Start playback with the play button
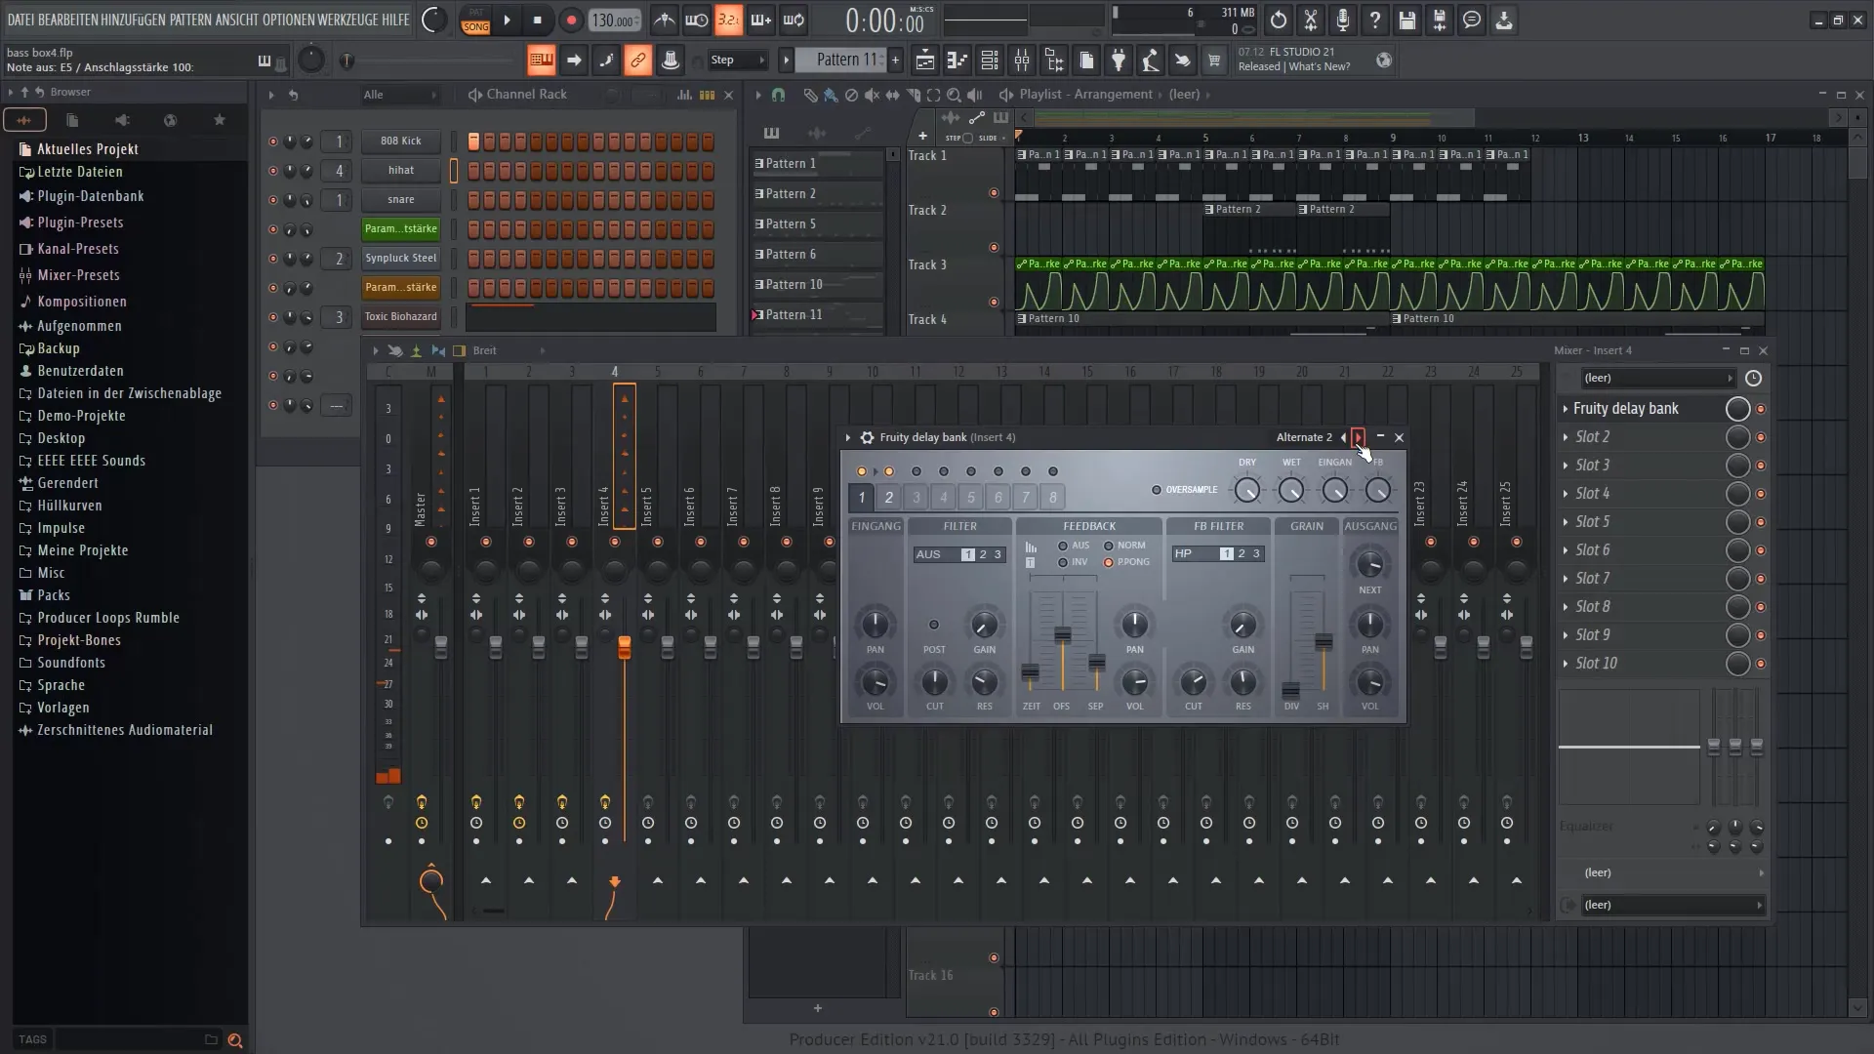The image size is (1874, 1054). click(x=507, y=20)
